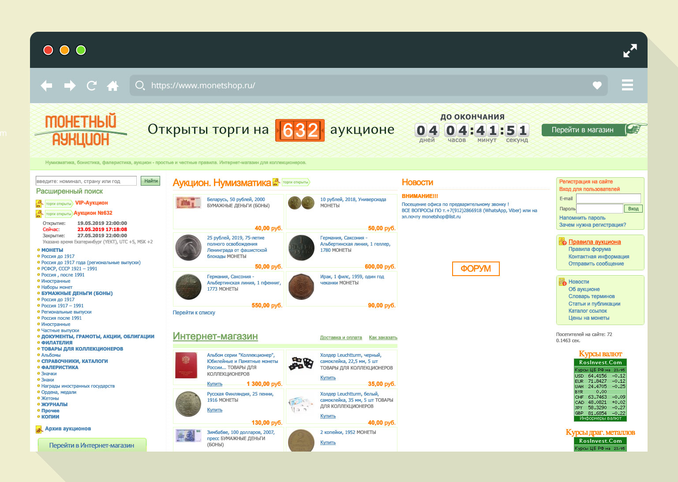Open the hamburger menu icon
This screenshot has height=482, width=678.
627,85
